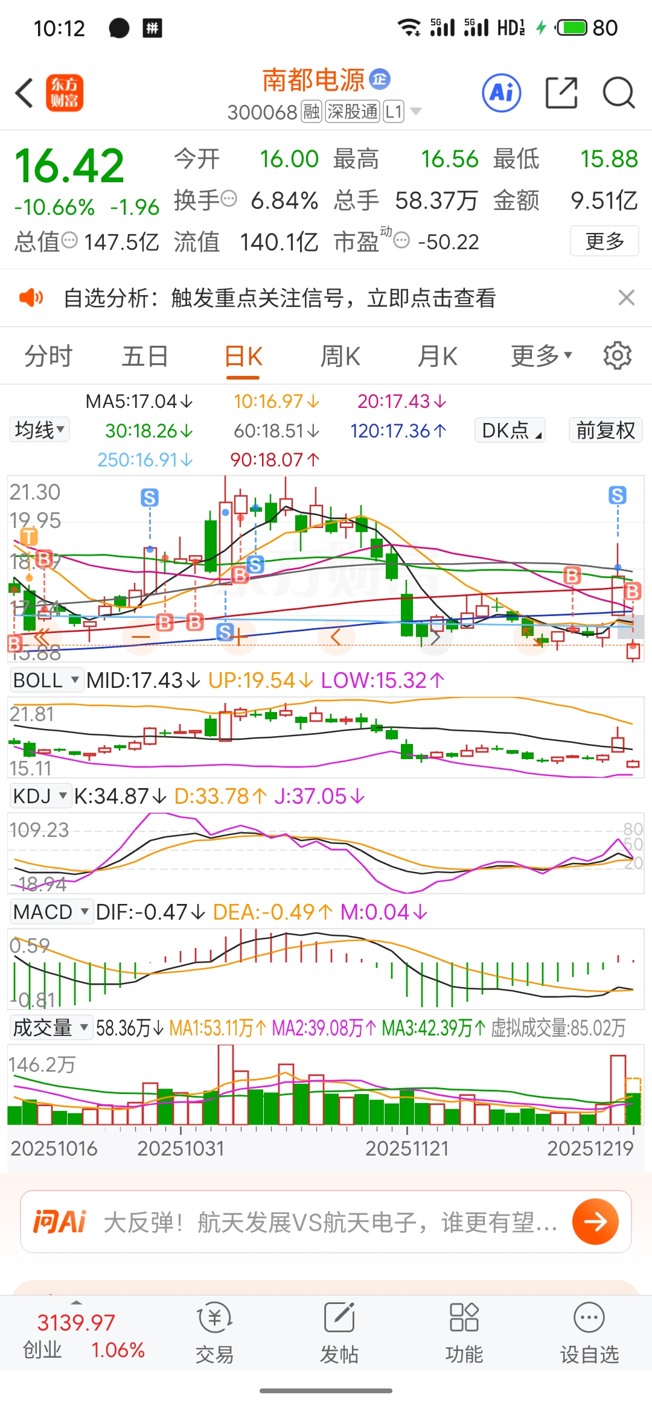Tap the info icon next to 换手

[229, 199]
